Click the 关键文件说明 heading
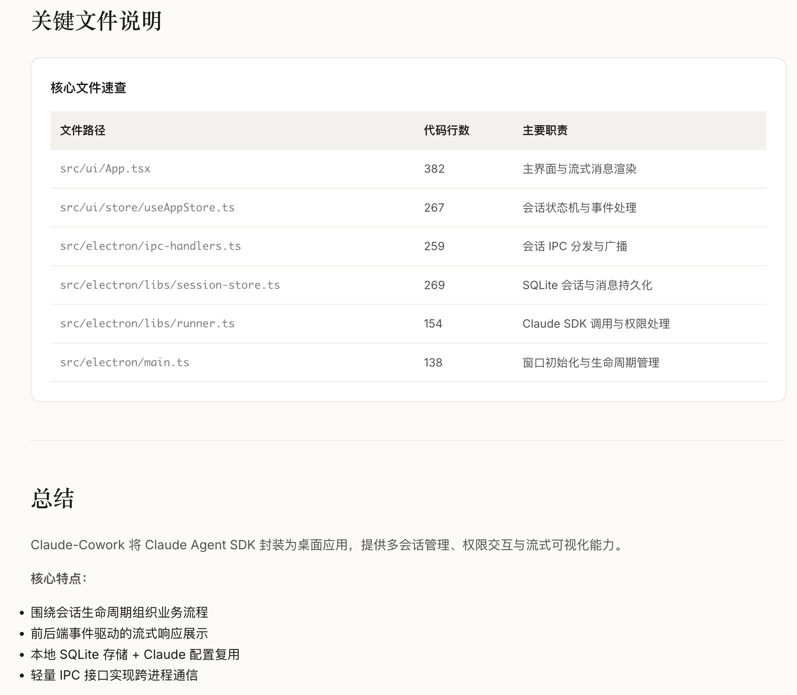The width and height of the screenshot is (797, 695). point(96,21)
